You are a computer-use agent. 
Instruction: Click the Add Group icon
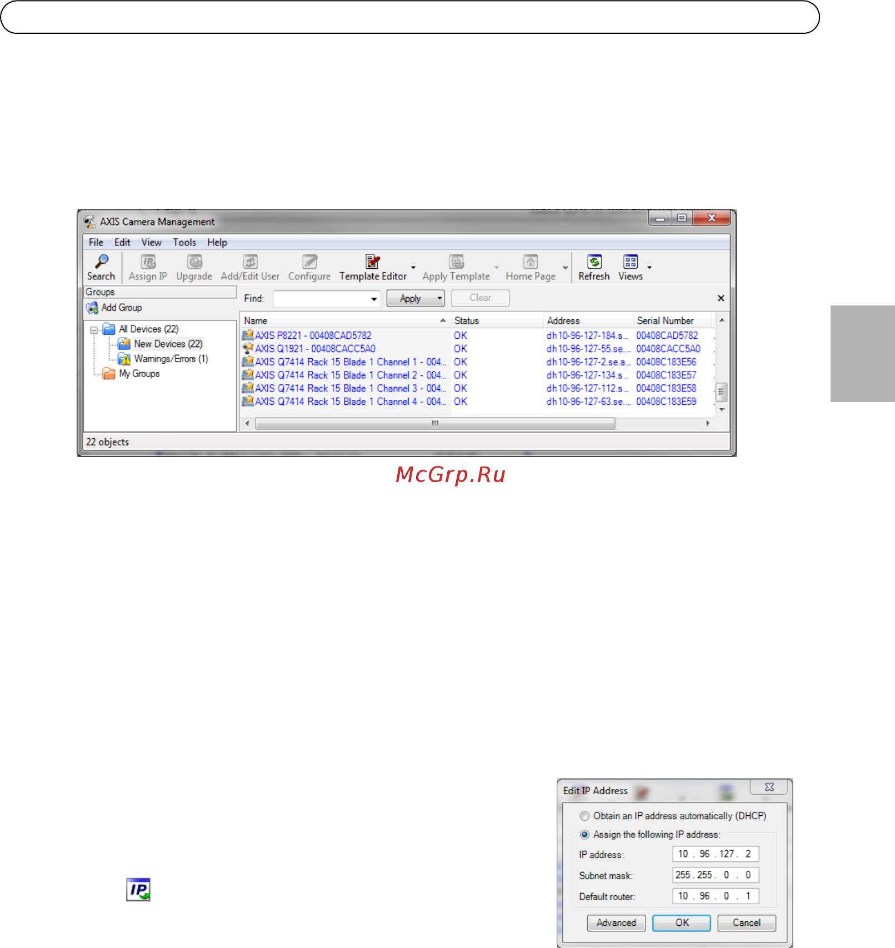coord(92,308)
